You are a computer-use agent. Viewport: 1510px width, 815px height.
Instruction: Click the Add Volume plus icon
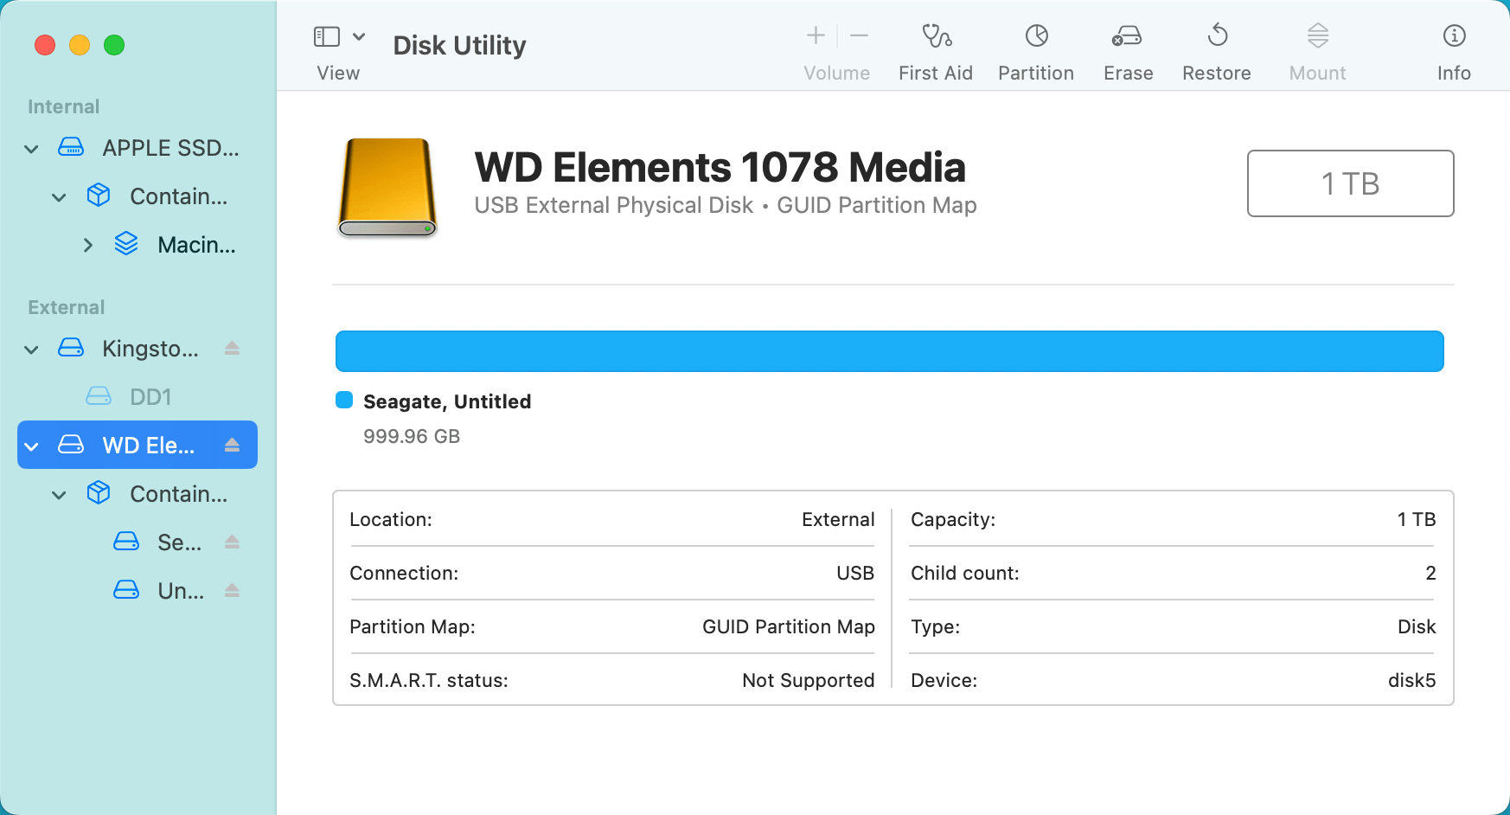(x=814, y=35)
